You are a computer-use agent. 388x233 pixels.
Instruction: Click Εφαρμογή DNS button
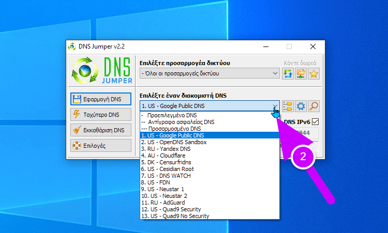[x=101, y=99]
